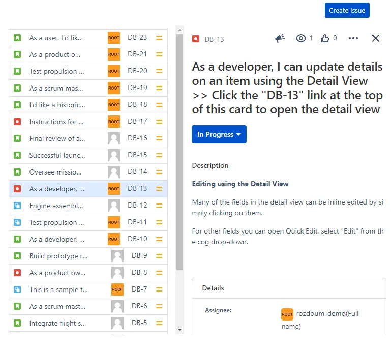Select 'This is a sample t...' issue

pos(58,289)
